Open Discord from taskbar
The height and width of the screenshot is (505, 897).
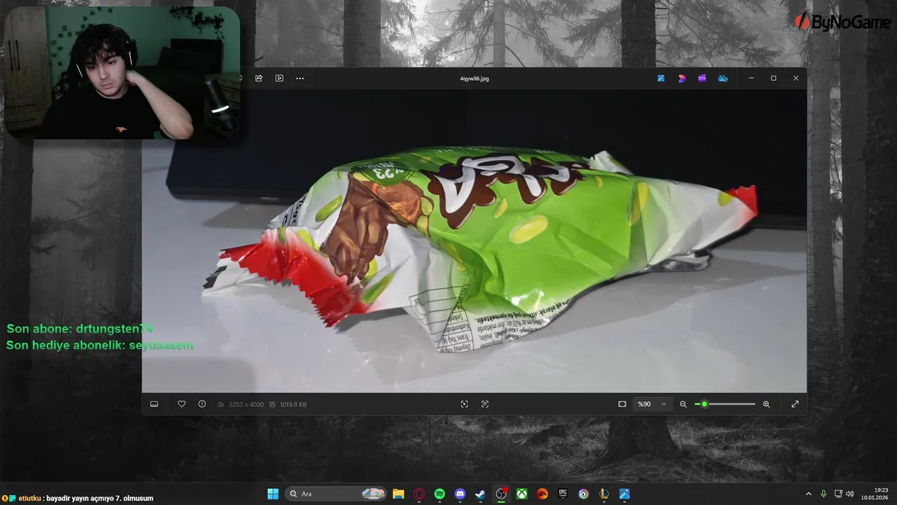click(460, 494)
